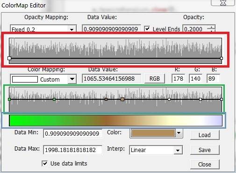236x173 pixels.
Task: Close the ColorMap Editor window with X
Action: [x=223, y=3]
